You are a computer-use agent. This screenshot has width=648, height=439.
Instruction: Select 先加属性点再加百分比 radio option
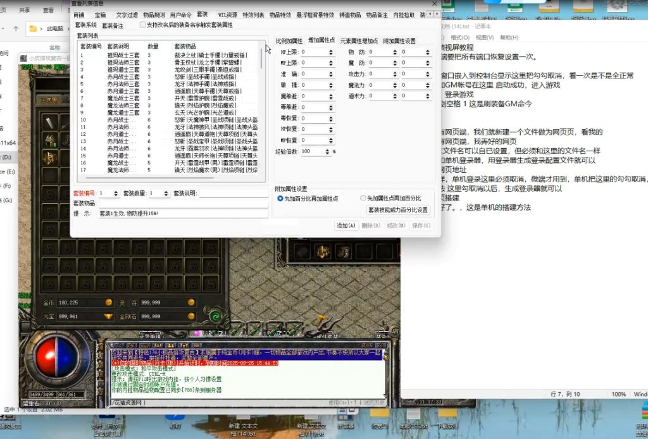click(363, 198)
